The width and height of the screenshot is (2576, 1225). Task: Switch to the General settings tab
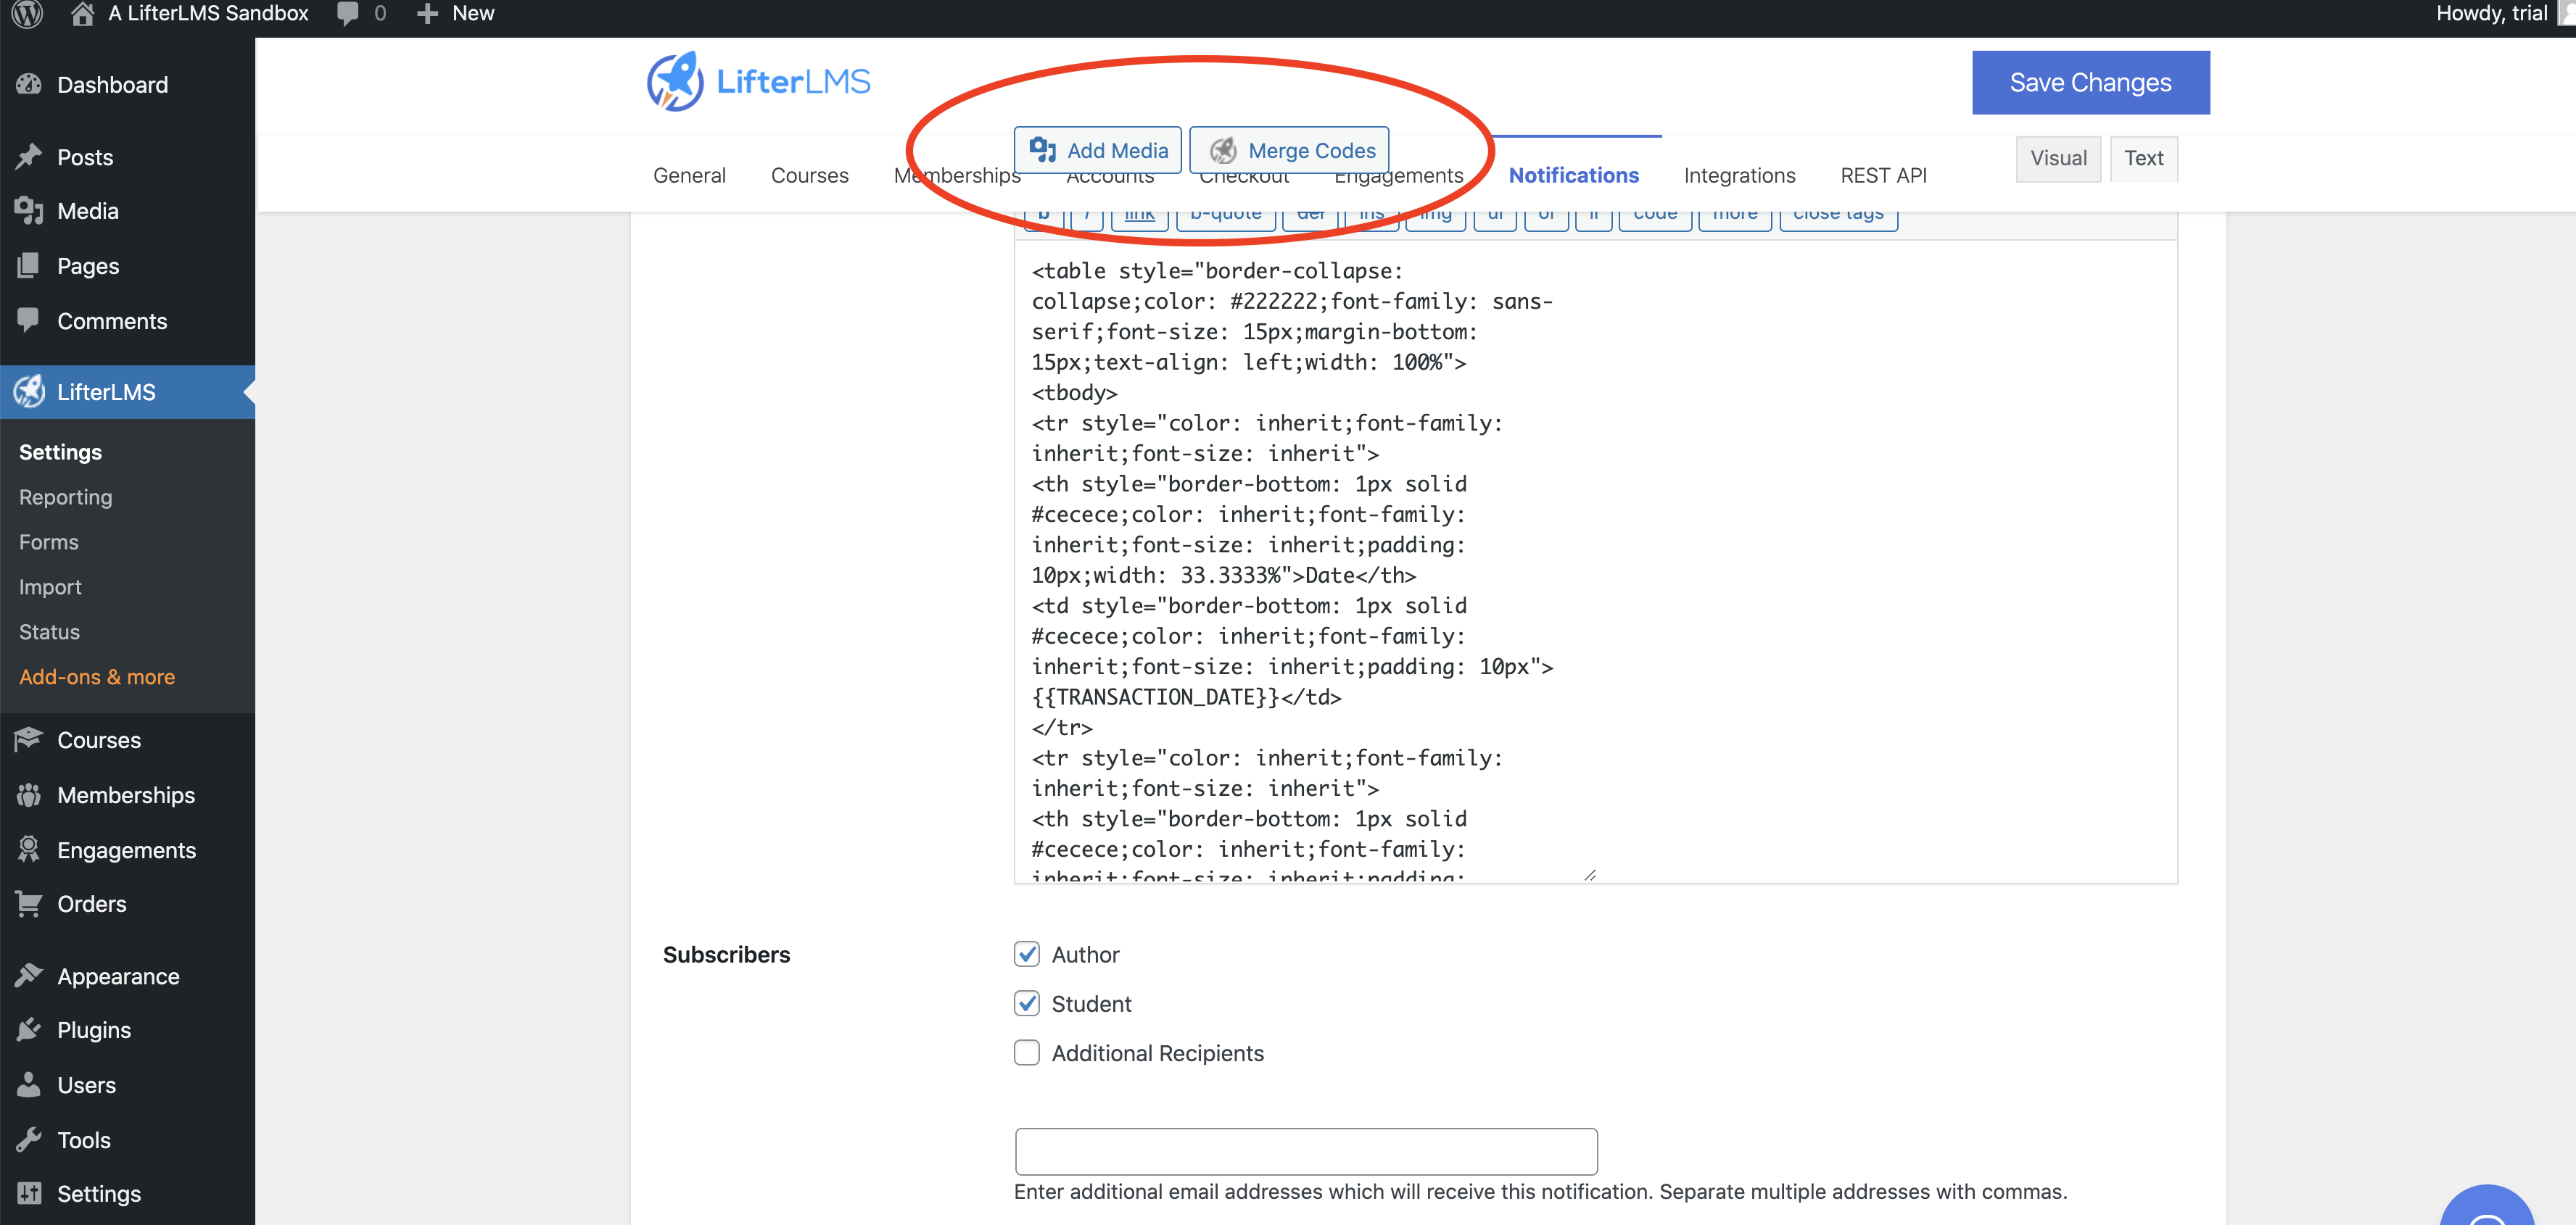(x=689, y=175)
